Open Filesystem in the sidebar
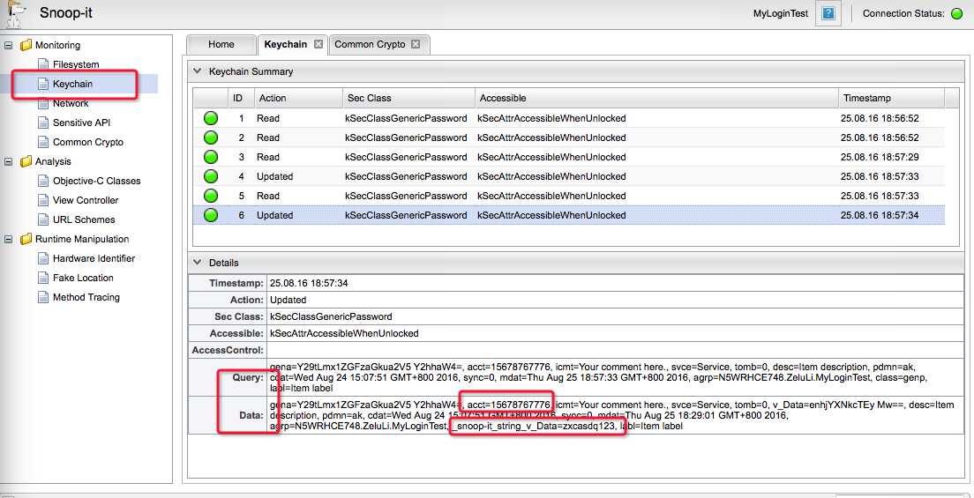The width and height of the screenshot is (974, 498). [x=76, y=64]
